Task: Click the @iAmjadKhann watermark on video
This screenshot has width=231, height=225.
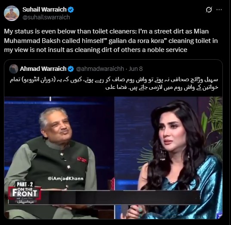Action: pyautogui.click(x=65, y=179)
